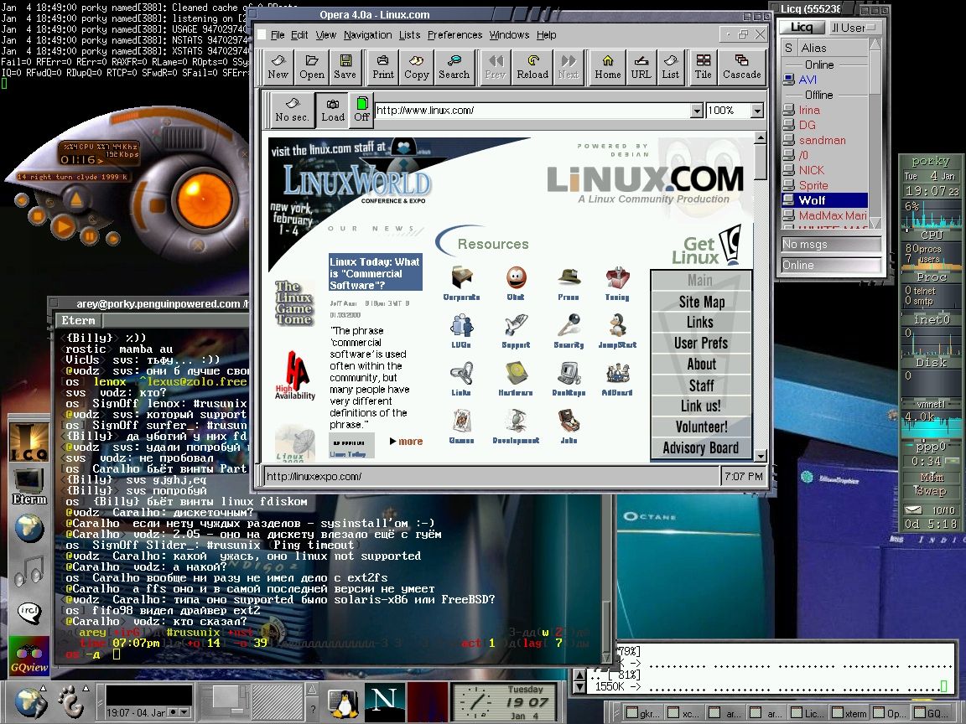Click the List icon in Opera toolbar

(x=670, y=66)
